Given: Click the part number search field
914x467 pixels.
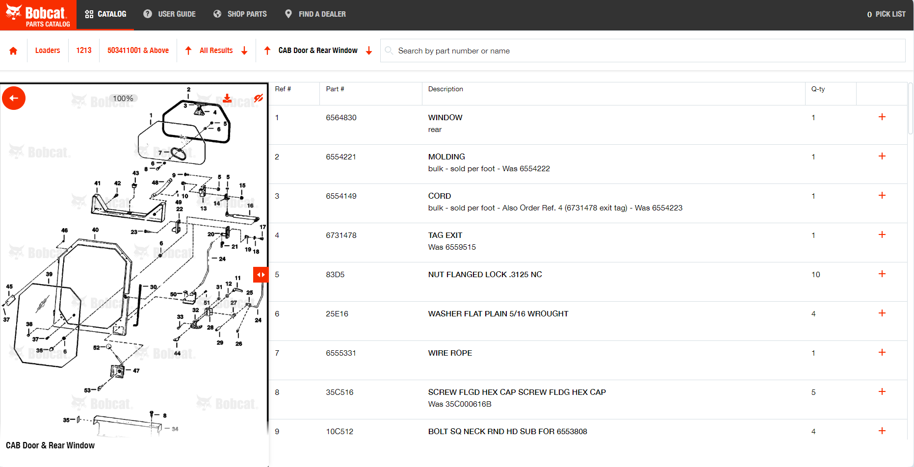Looking at the screenshot, I should [643, 51].
